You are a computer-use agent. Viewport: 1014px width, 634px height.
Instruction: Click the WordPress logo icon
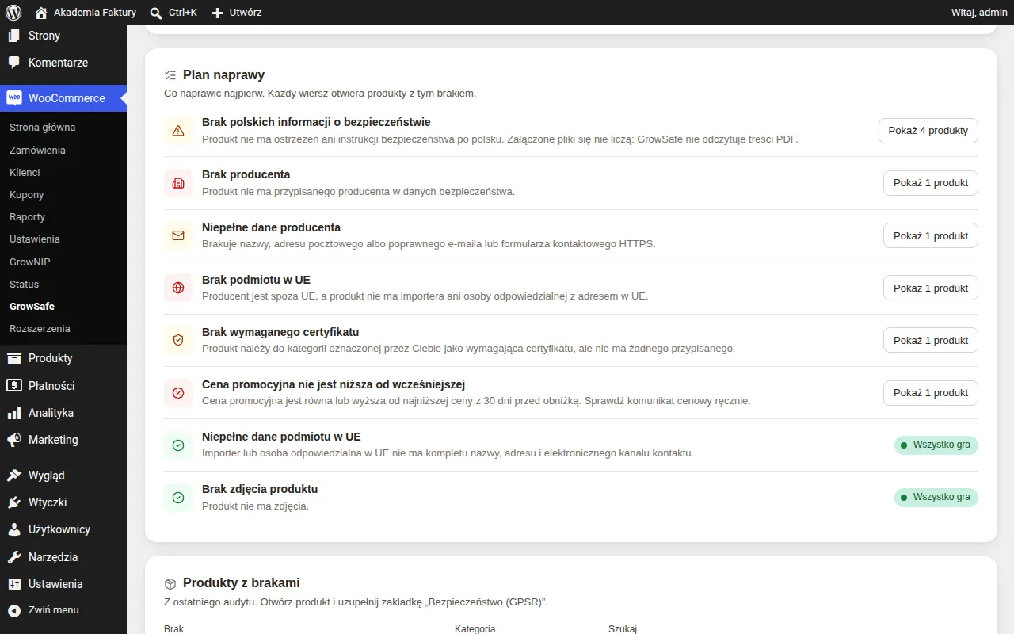click(x=13, y=13)
